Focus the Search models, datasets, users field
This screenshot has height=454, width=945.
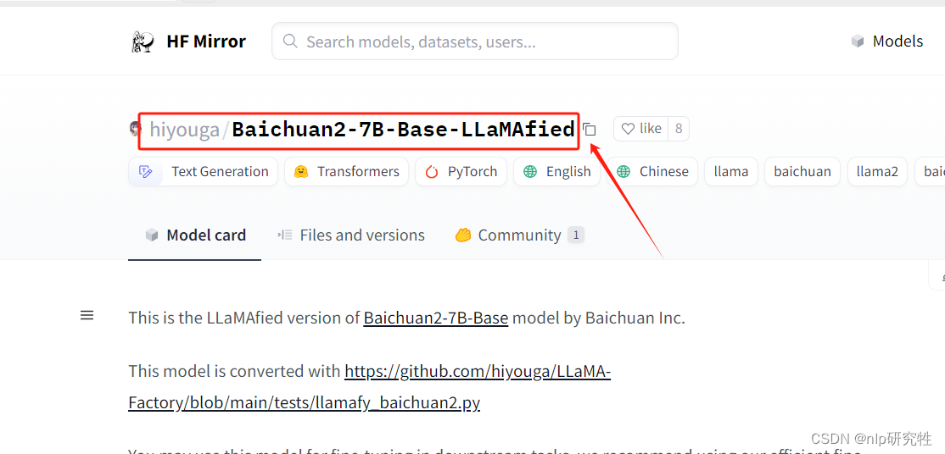pos(475,42)
